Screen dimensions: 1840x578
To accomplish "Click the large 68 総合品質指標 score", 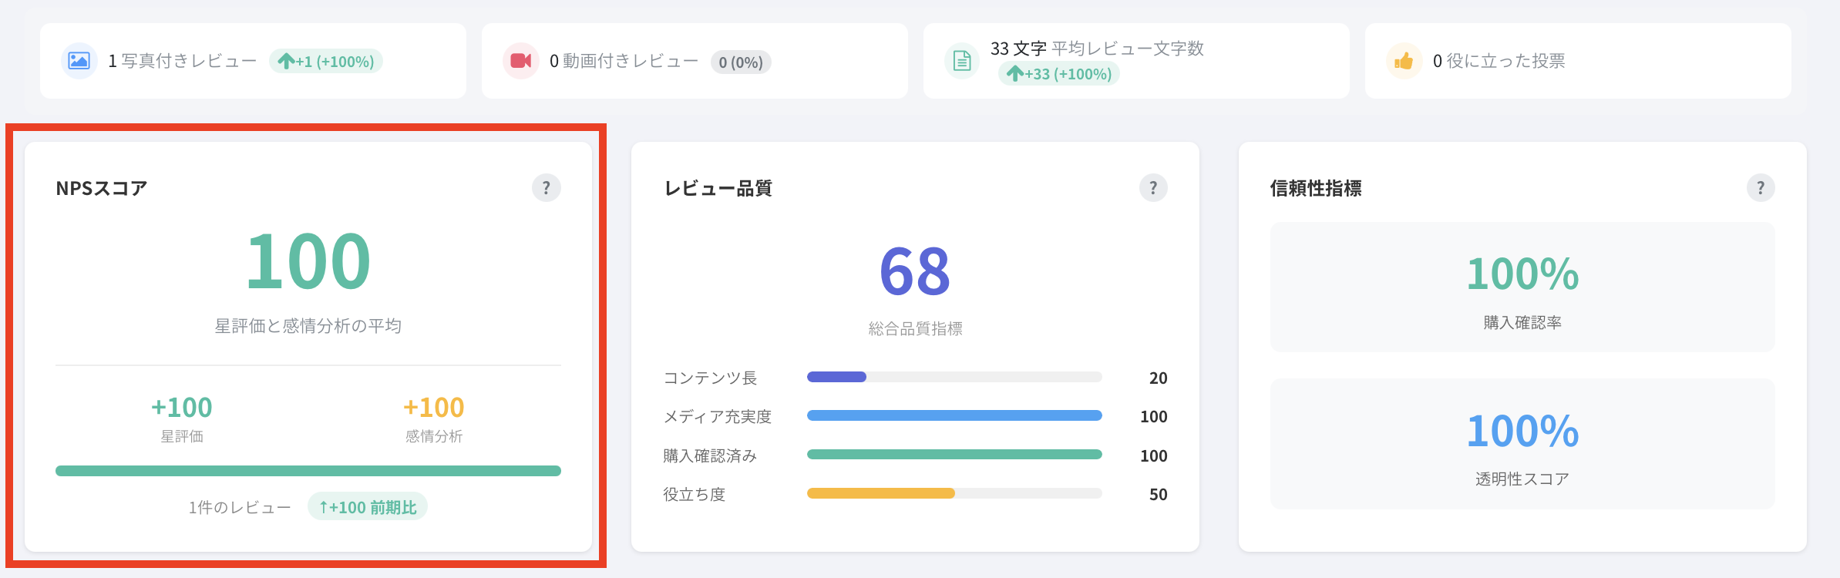I will pos(915,272).
